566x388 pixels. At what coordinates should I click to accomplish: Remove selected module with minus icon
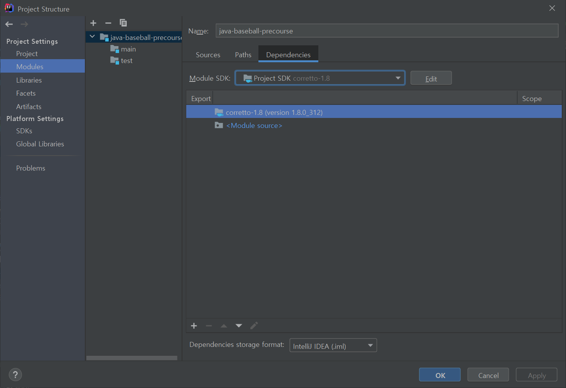point(108,23)
